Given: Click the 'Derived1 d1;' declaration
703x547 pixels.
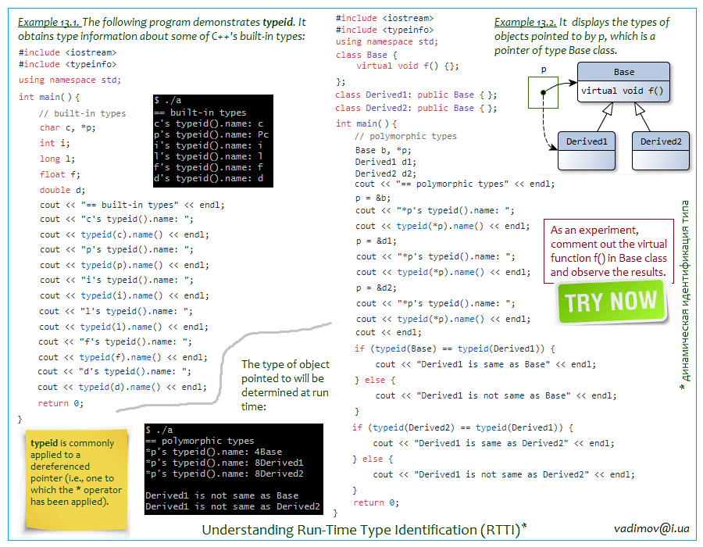Looking at the screenshot, I should click(x=386, y=162).
